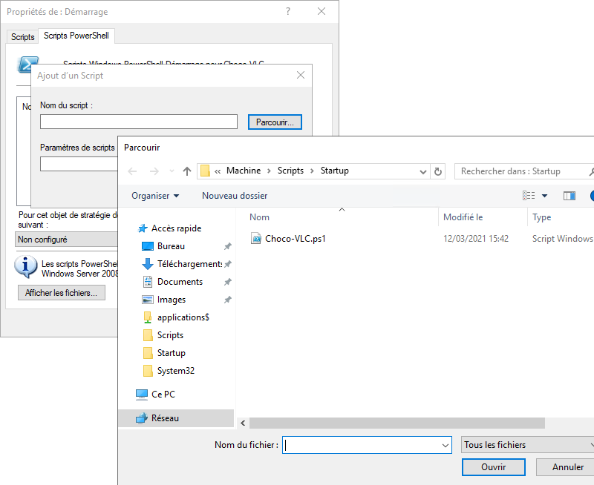Switch to the Scripts PowerShell tab
The height and width of the screenshot is (485, 594).
coord(76,36)
